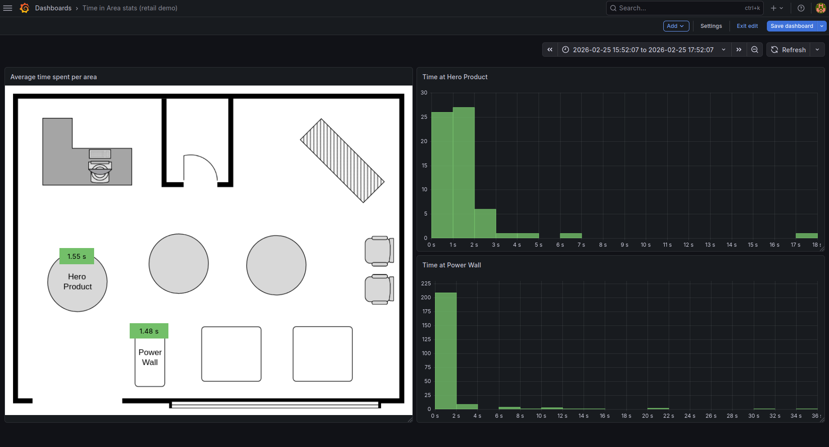Image resolution: width=829 pixels, height=447 pixels.
Task: Click the plus new item icon
Action: [777, 8]
